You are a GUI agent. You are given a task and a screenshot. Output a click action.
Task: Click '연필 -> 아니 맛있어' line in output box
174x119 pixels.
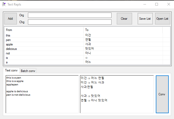pos(94,100)
